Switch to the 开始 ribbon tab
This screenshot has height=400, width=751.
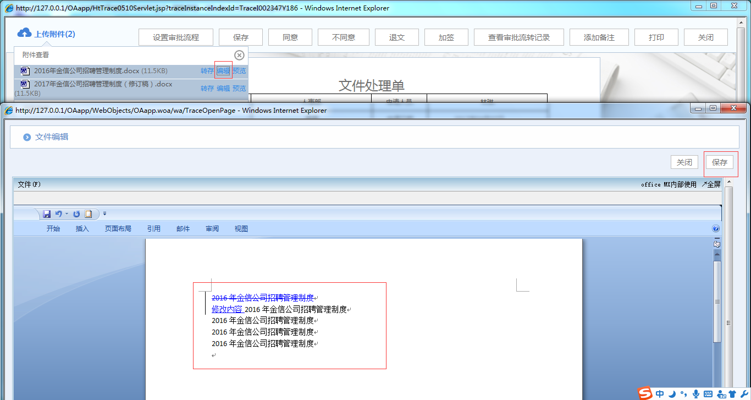pyautogui.click(x=53, y=229)
